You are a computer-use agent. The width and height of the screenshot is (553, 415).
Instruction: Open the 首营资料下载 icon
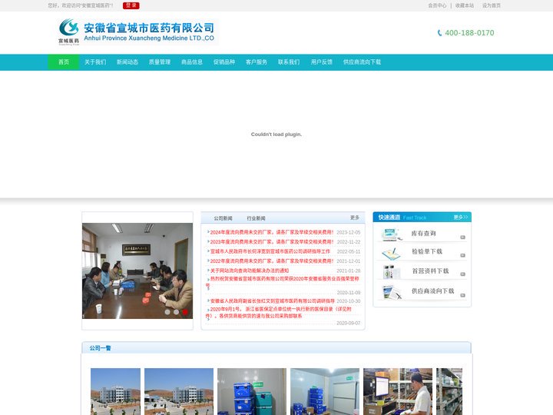point(391,272)
